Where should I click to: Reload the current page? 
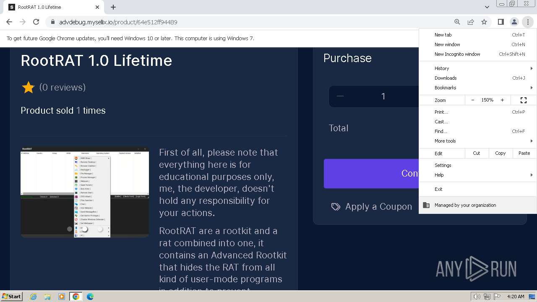(36, 22)
